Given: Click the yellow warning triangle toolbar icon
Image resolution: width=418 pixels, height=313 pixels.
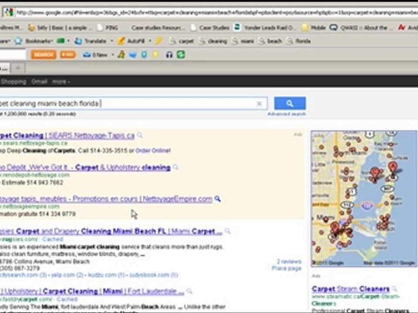Looking at the screenshot, I should coord(121,55).
